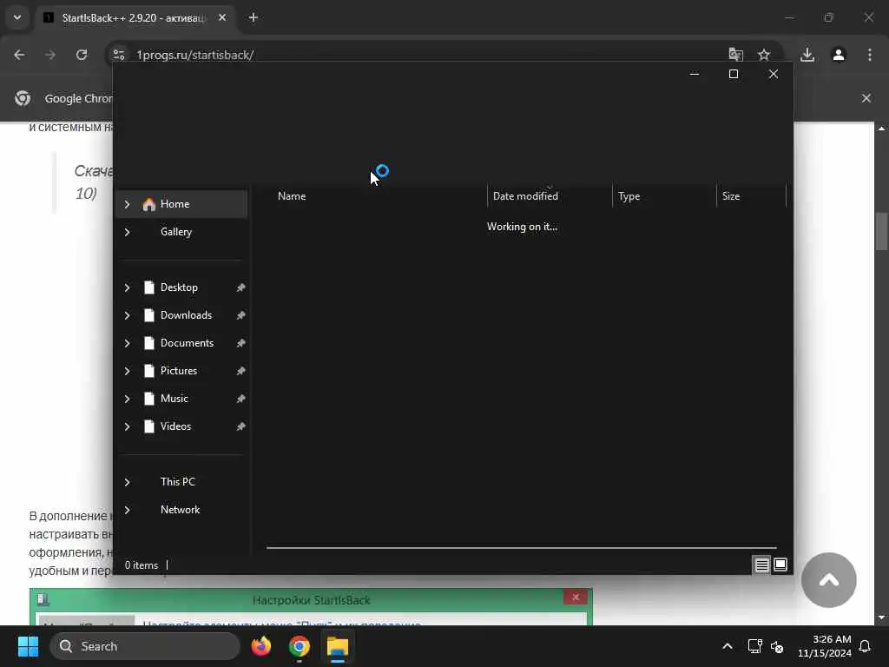Dismiss the Google Chrome infobar
Image resolution: width=889 pixels, height=667 pixels.
click(x=866, y=98)
